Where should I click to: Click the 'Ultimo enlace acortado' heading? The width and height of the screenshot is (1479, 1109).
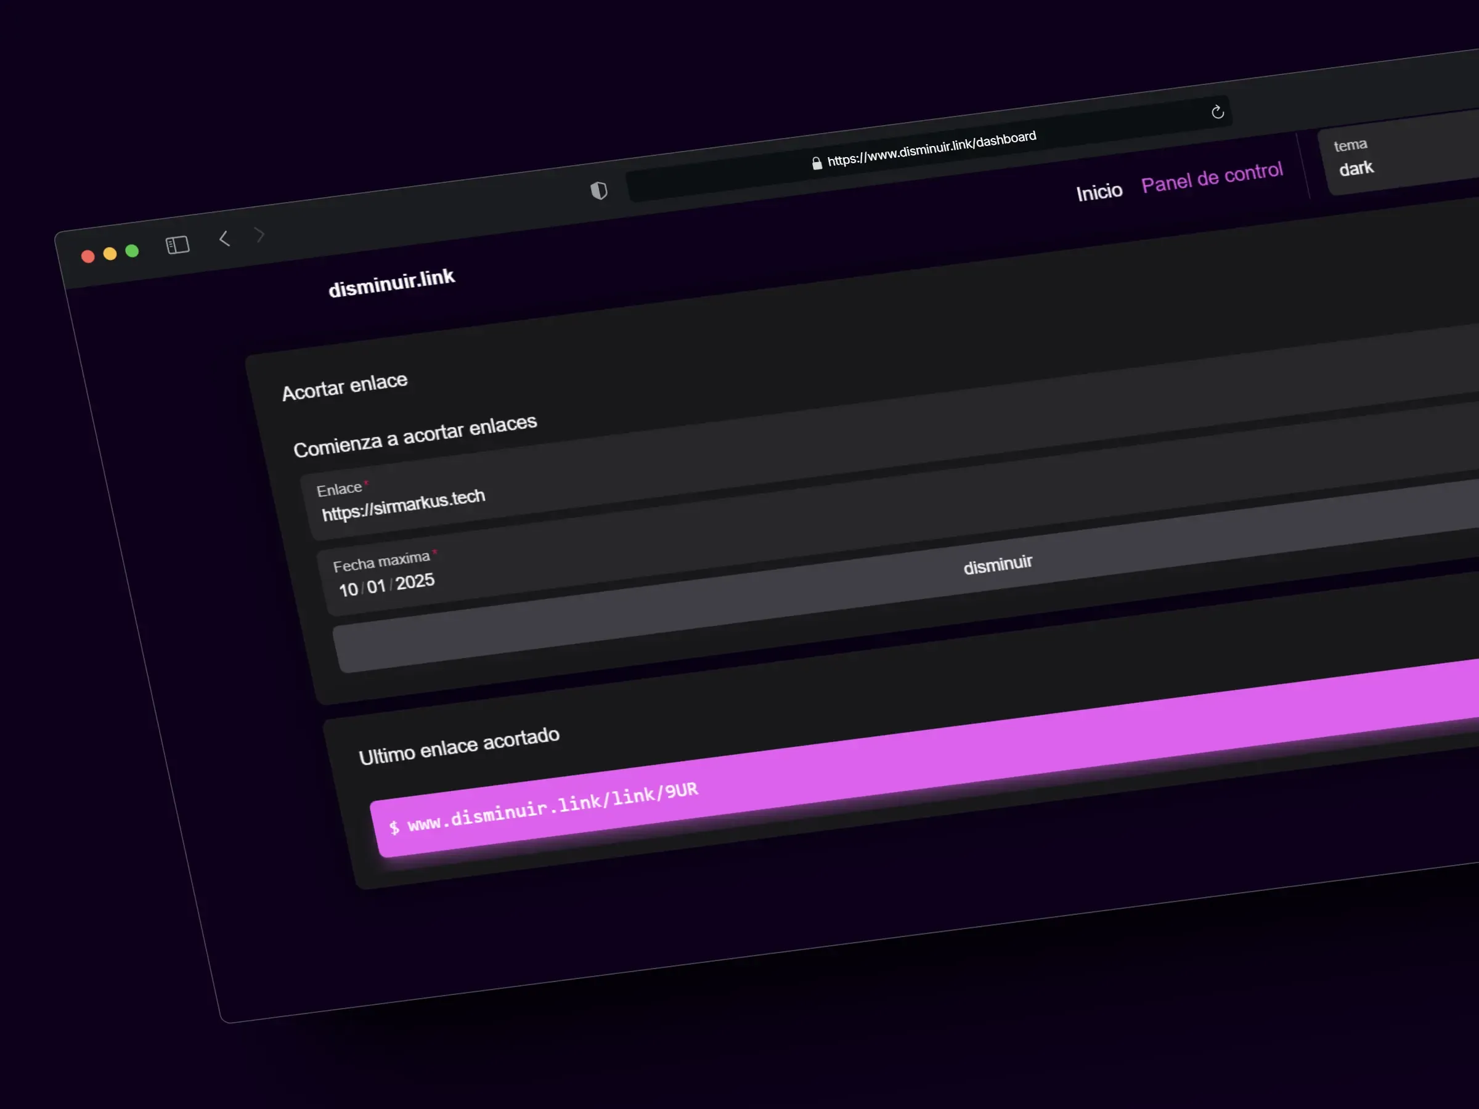click(x=459, y=746)
